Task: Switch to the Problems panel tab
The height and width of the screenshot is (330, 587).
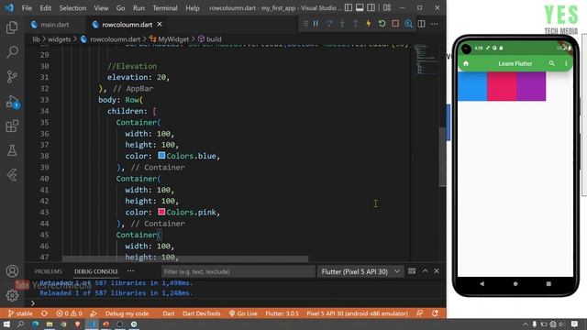Action: tap(48, 271)
